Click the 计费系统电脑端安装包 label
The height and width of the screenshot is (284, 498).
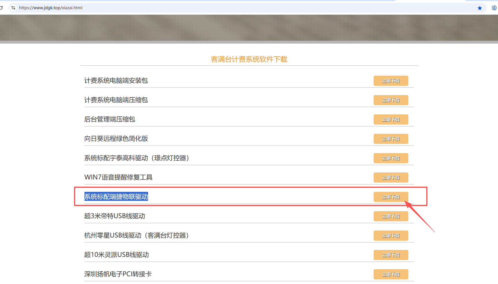(x=116, y=81)
